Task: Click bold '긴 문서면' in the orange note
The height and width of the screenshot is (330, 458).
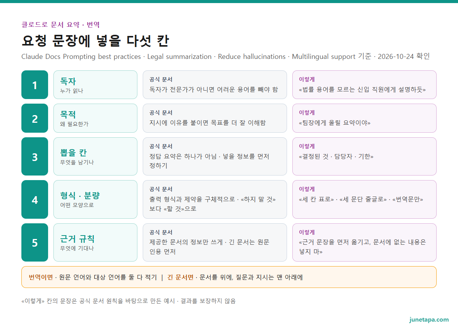Action: (x=180, y=277)
